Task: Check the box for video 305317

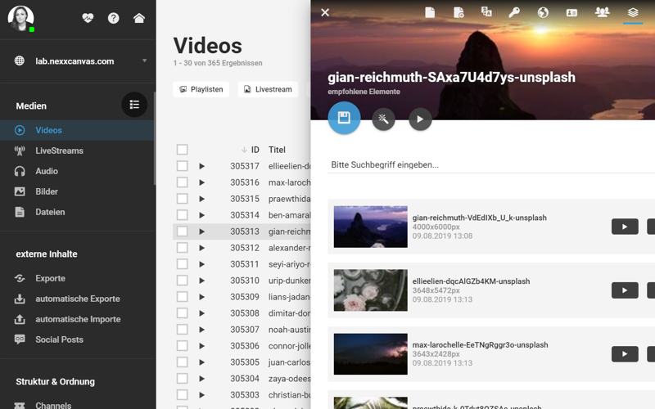Action: [182, 166]
